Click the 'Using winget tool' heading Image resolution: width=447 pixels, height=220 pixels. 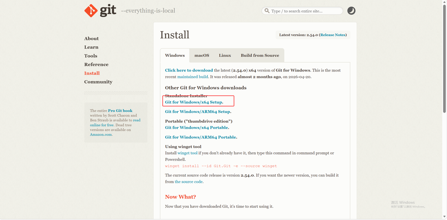pyautogui.click(x=183, y=147)
